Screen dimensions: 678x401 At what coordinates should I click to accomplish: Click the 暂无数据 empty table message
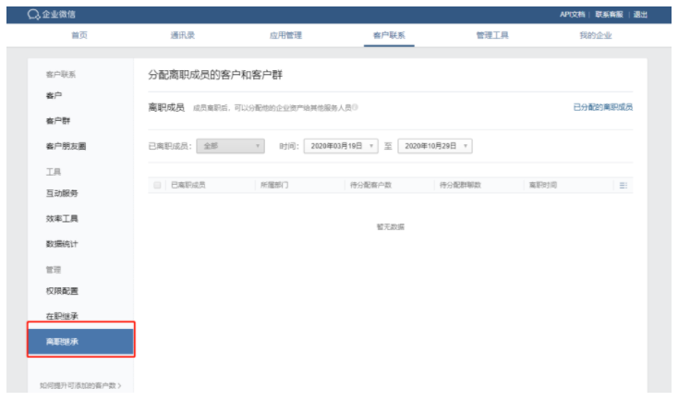(x=391, y=226)
